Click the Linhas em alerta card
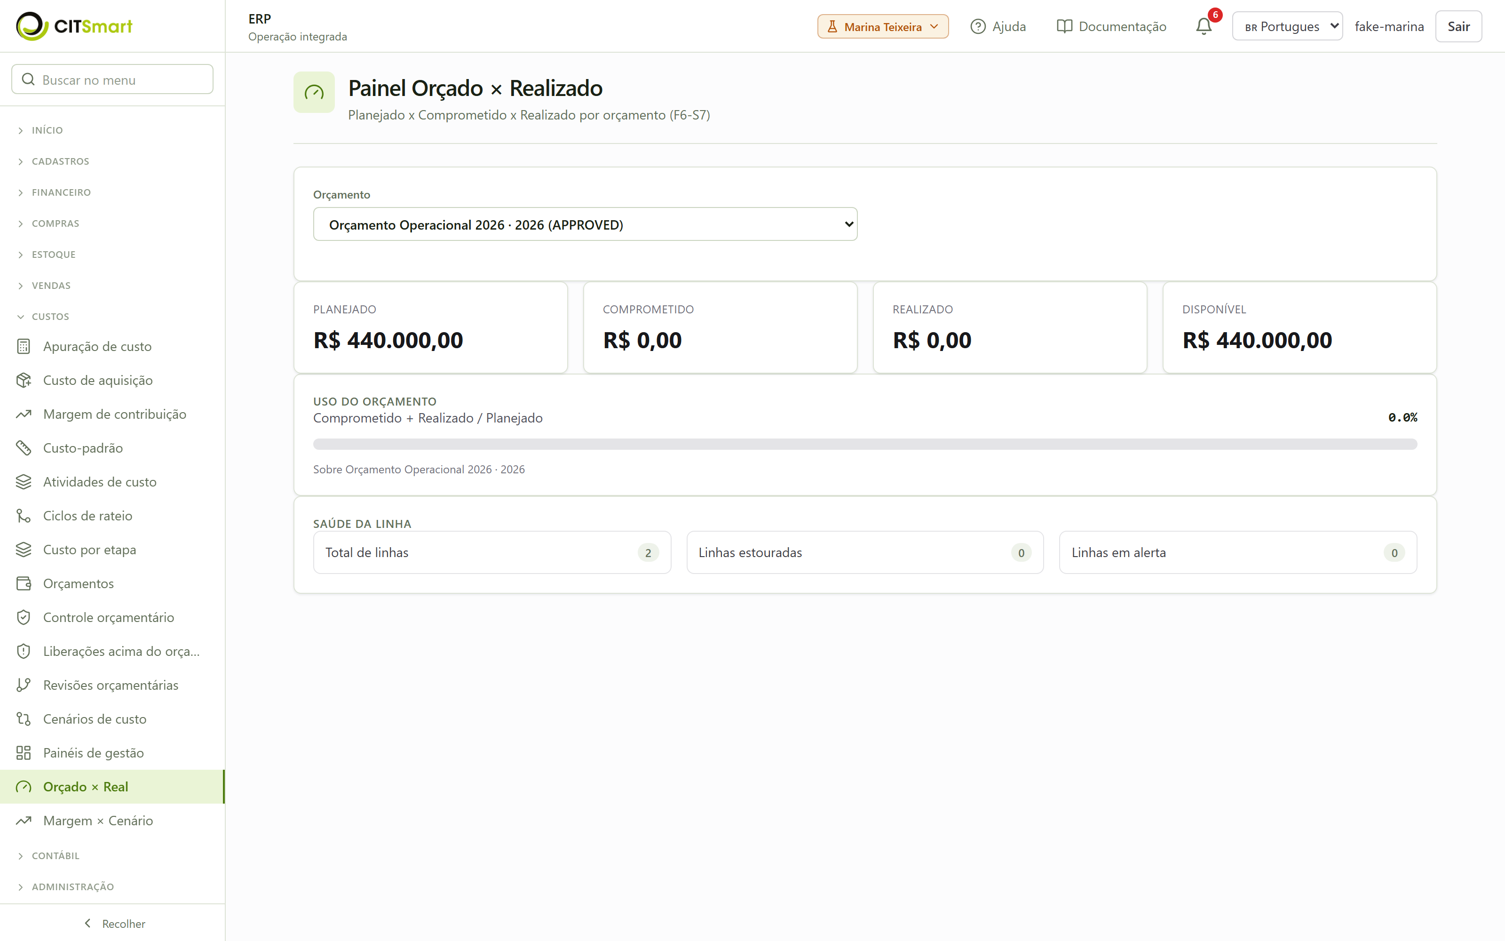The height and width of the screenshot is (941, 1505). [1238, 553]
